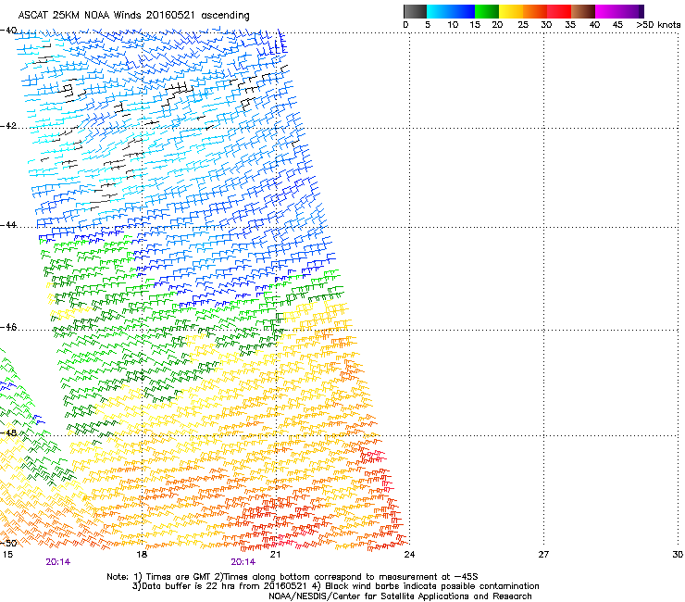Select the yellow 20-25 knots legend swatch
Image resolution: width=685 pixels, height=602 pixels.
[511, 11]
